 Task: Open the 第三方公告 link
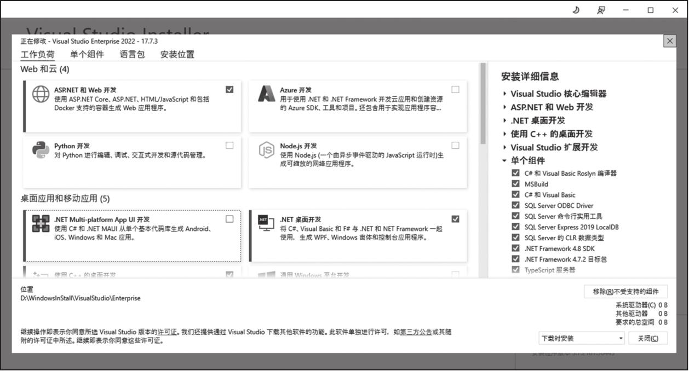click(x=416, y=332)
